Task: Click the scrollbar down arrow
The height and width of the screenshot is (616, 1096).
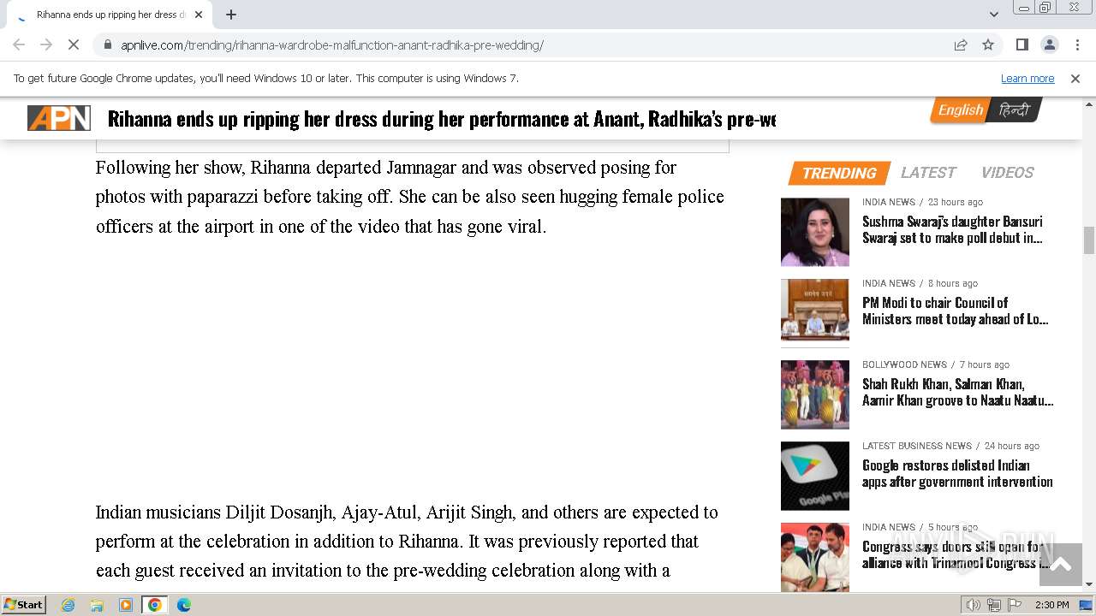Action: 1089,584
